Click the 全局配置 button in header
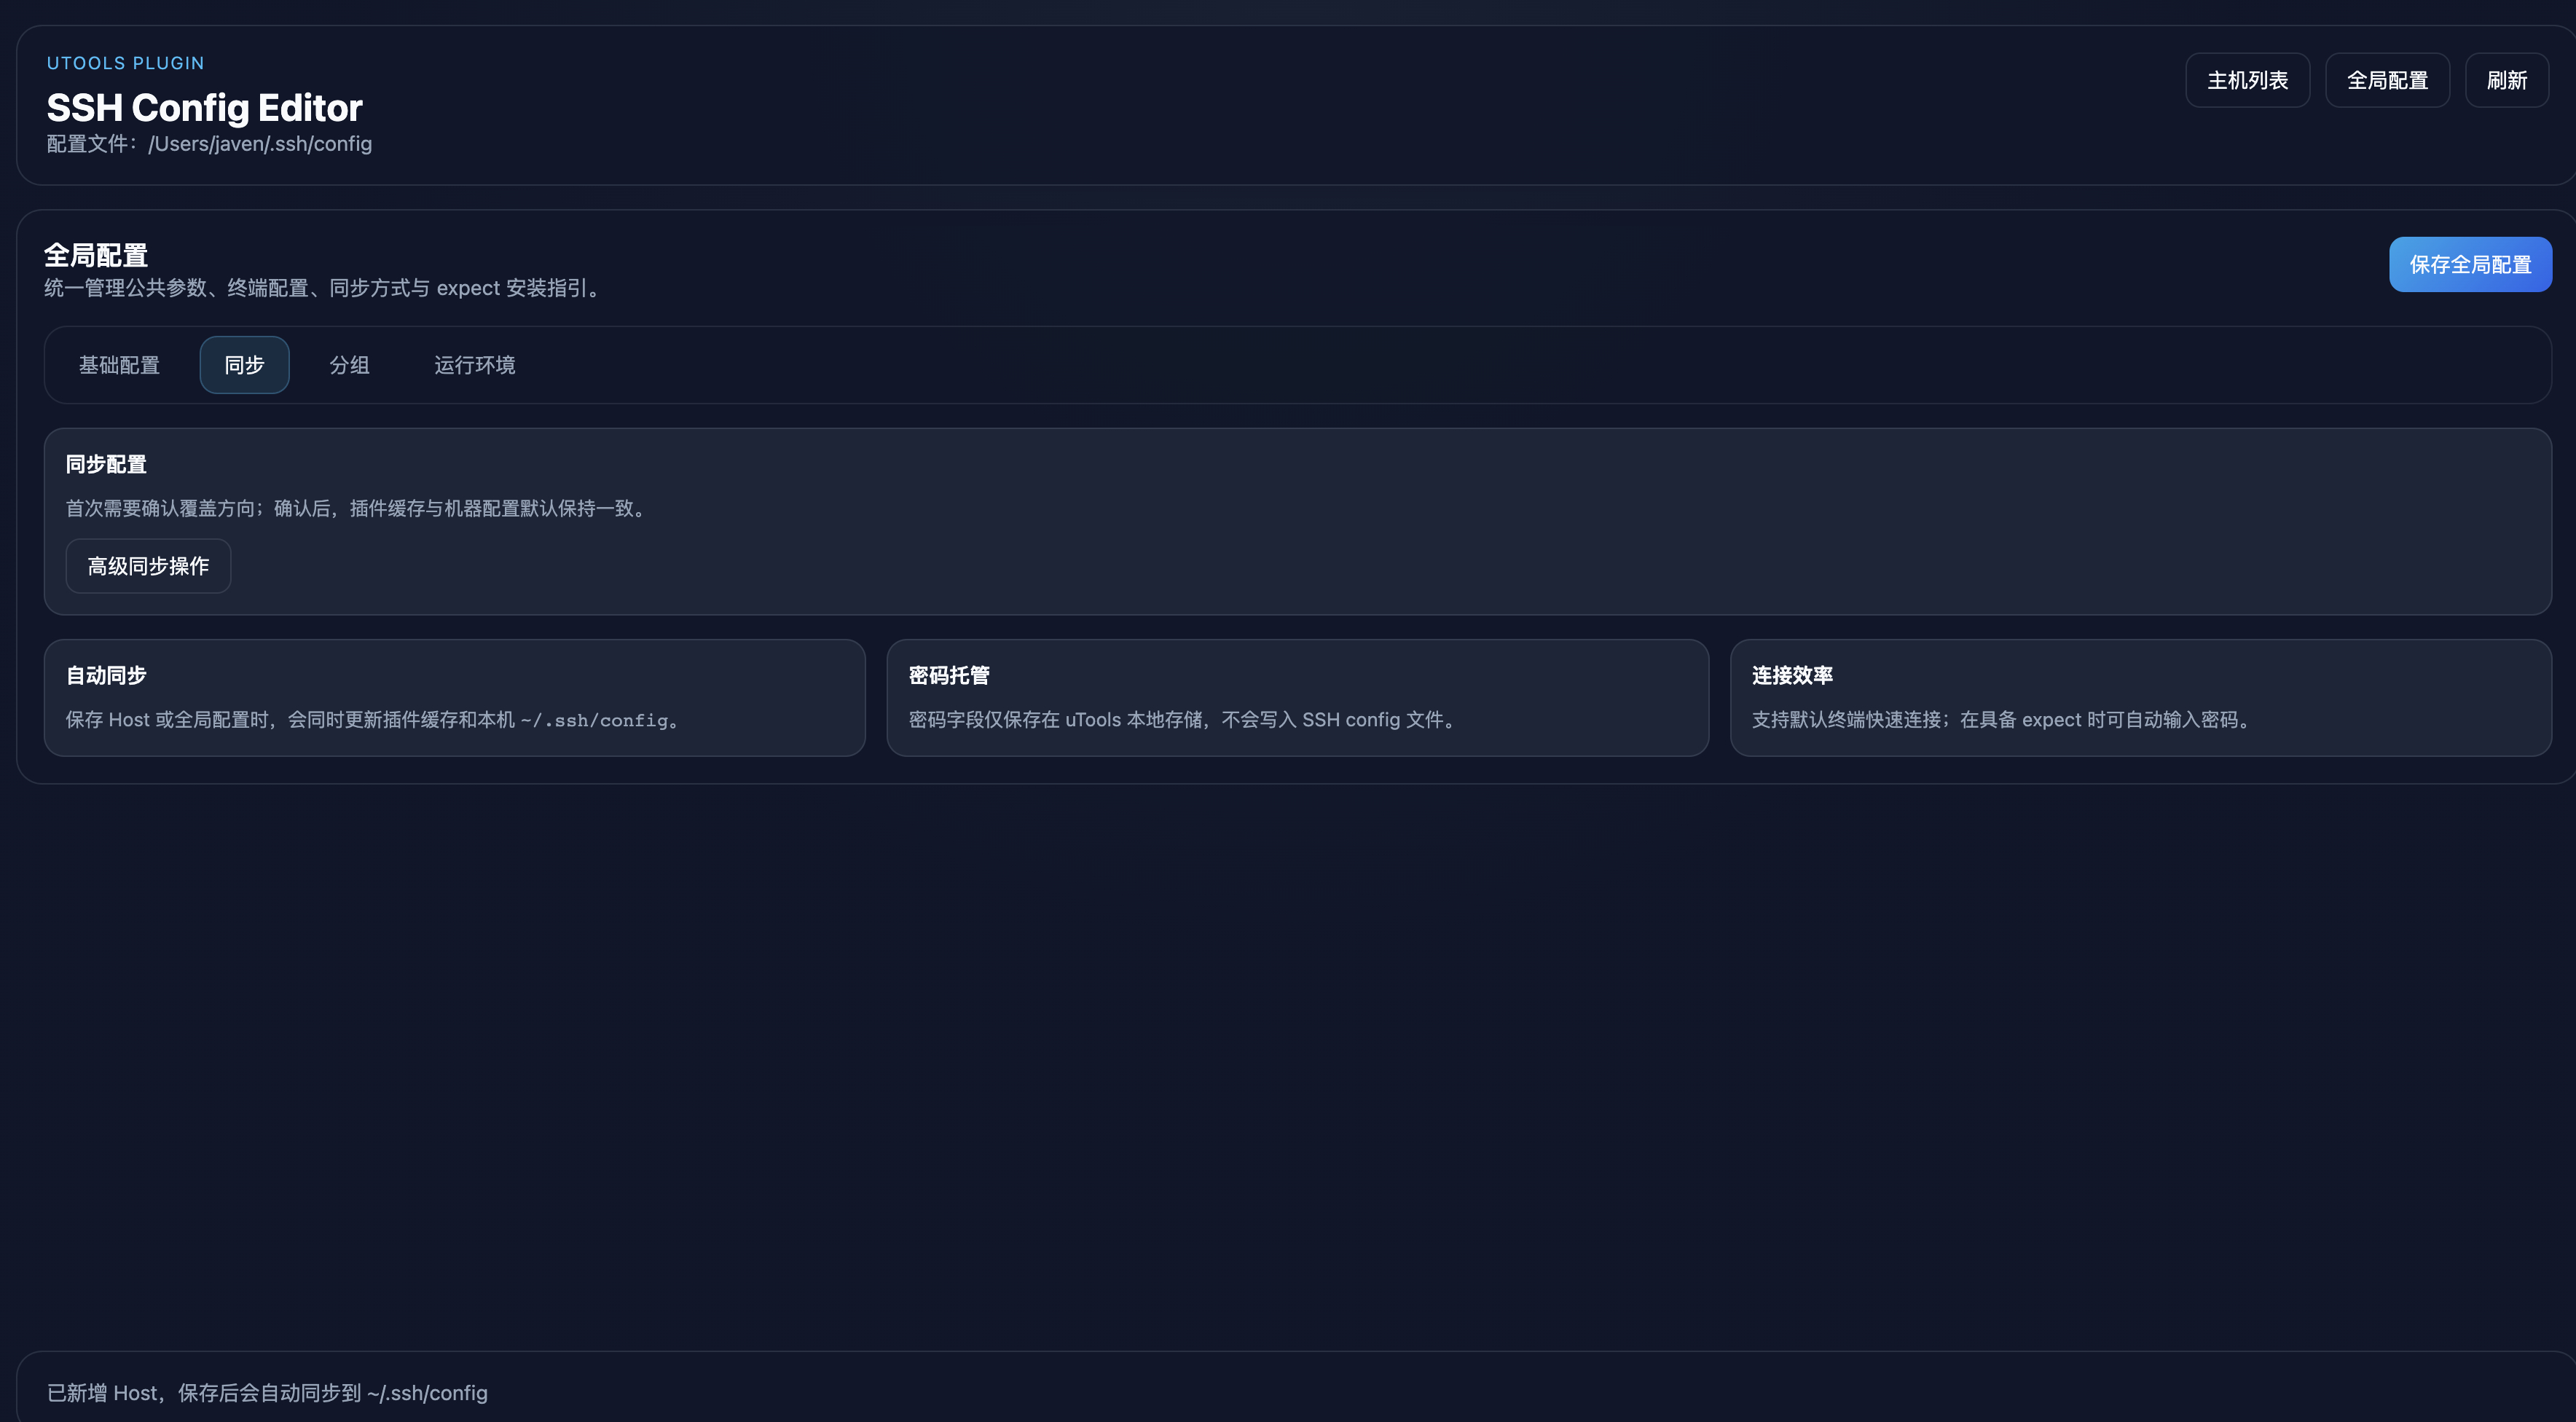The height and width of the screenshot is (1422, 2576). (2387, 80)
